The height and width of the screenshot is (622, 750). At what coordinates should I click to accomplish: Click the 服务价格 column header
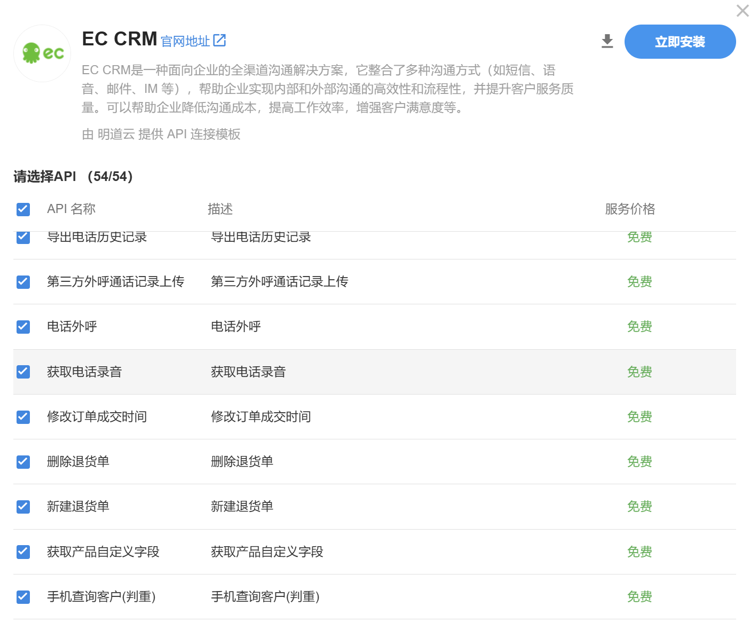[630, 209]
